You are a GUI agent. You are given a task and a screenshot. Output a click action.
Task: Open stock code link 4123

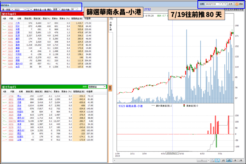pos(11,45)
